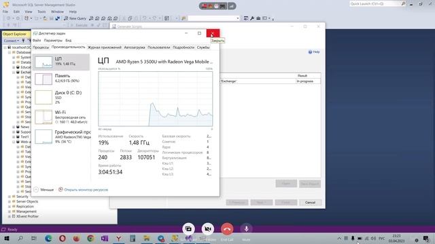The width and height of the screenshot is (435, 244).
Task: Click the Copy icon in SSMS toolbar
Action: [130, 18]
